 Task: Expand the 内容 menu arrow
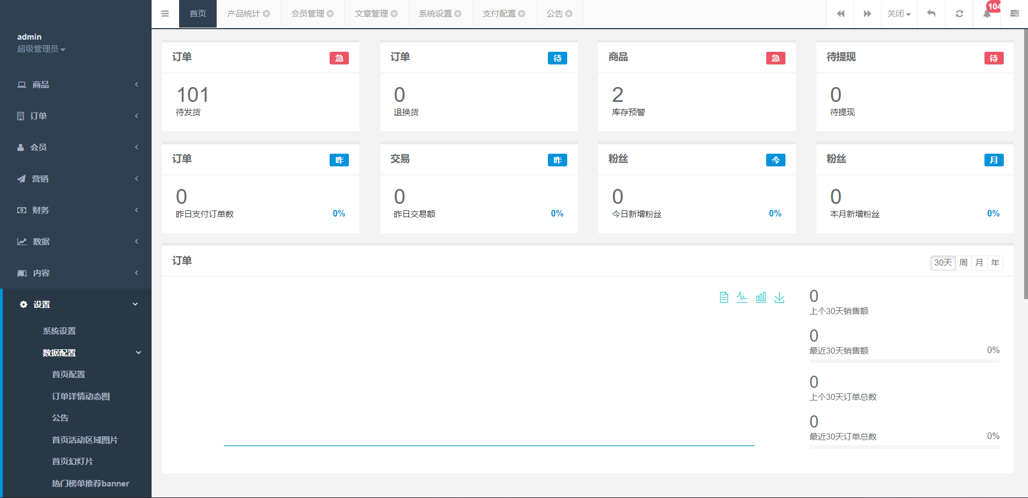point(136,273)
